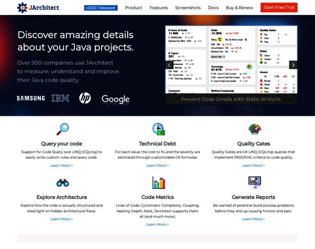
Task: Click the Code Metrics bar chart icon
Action: tap(158, 183)
